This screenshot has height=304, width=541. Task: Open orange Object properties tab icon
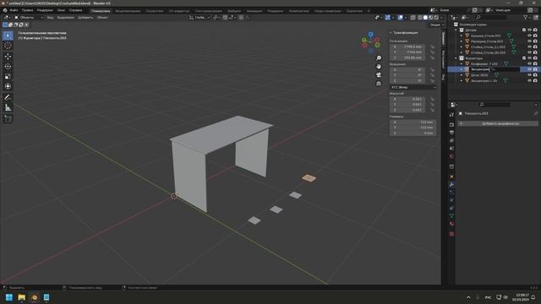pos(451,176)
